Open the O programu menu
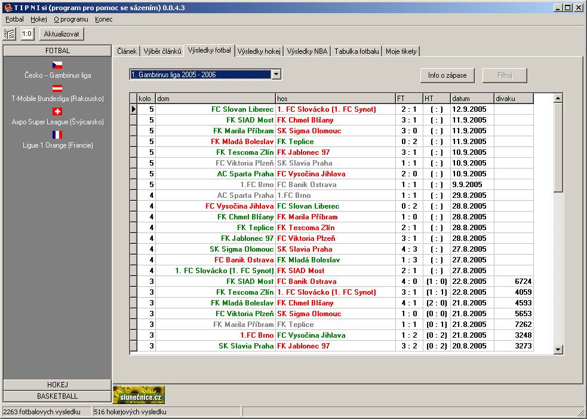This screenshot has width=587, height=419. click(x=71, y=19)
